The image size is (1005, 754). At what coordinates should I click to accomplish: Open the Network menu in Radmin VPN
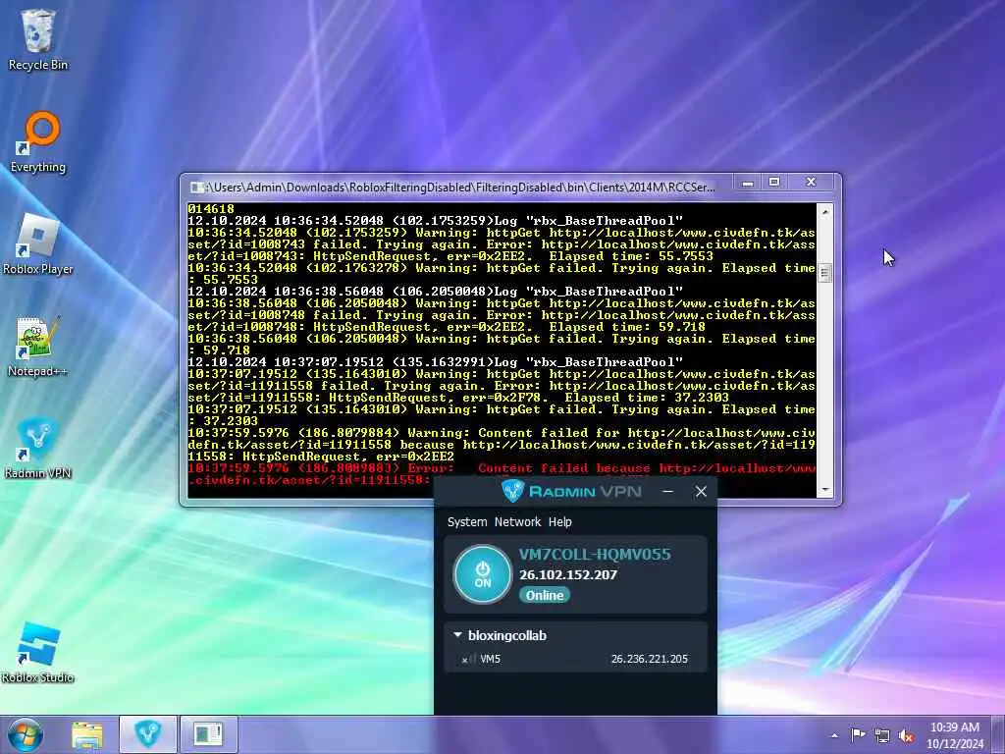517,522
